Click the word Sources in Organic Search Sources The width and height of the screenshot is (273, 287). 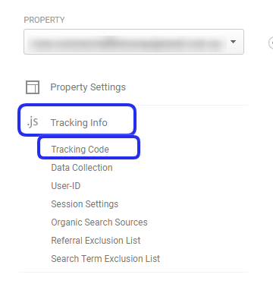131,222
